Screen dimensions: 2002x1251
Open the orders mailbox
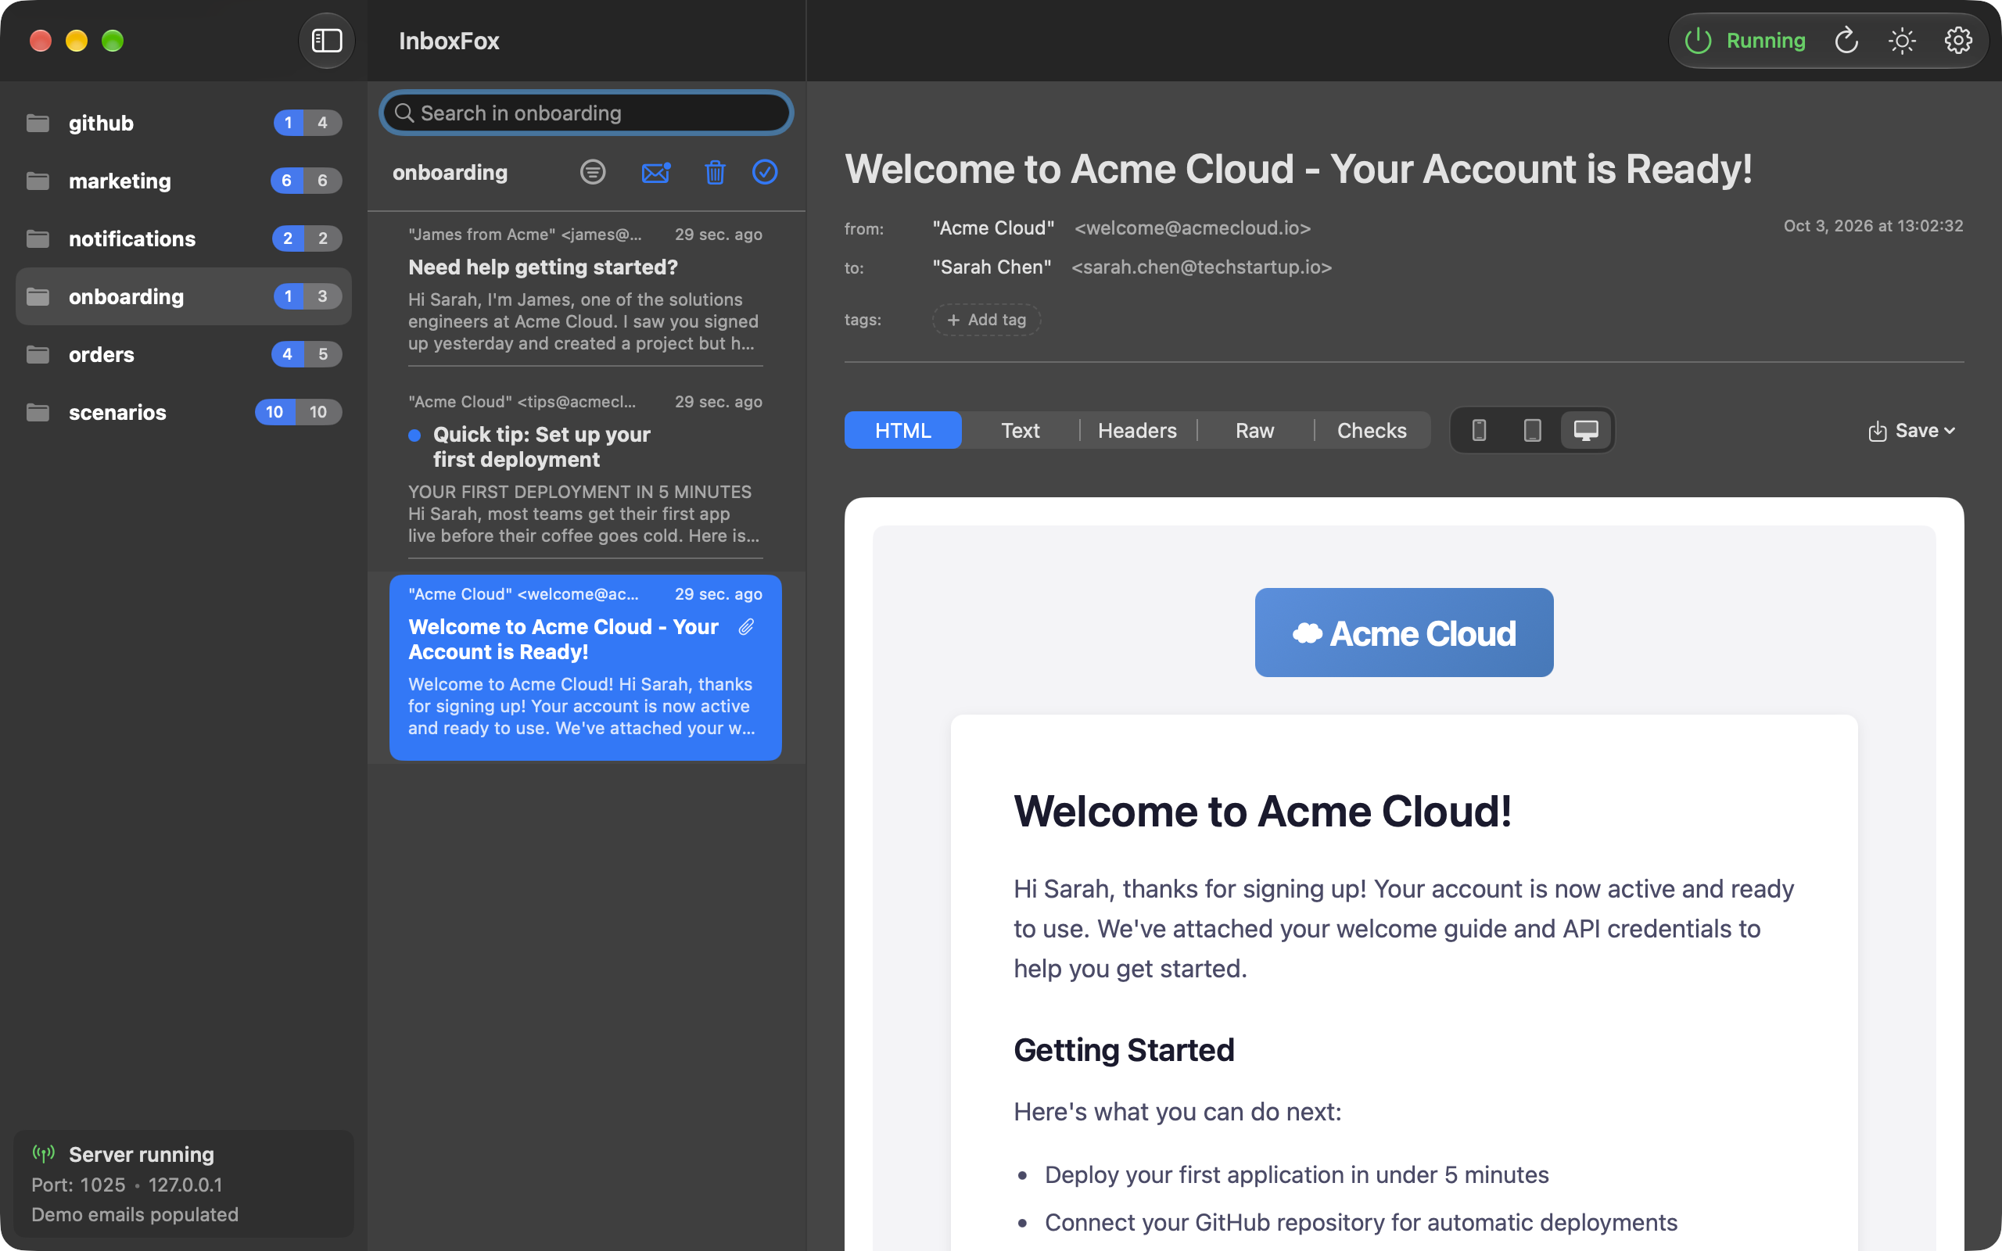tap(184, 354)
